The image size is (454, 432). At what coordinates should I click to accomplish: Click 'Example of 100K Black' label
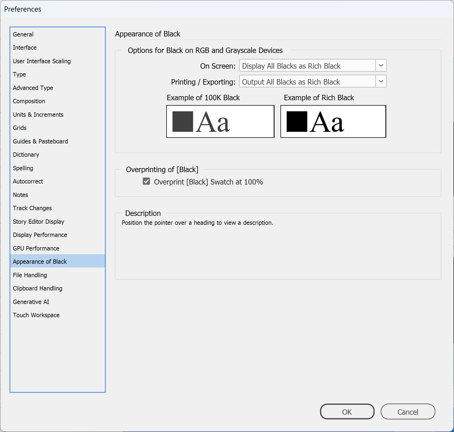[203, 98]
